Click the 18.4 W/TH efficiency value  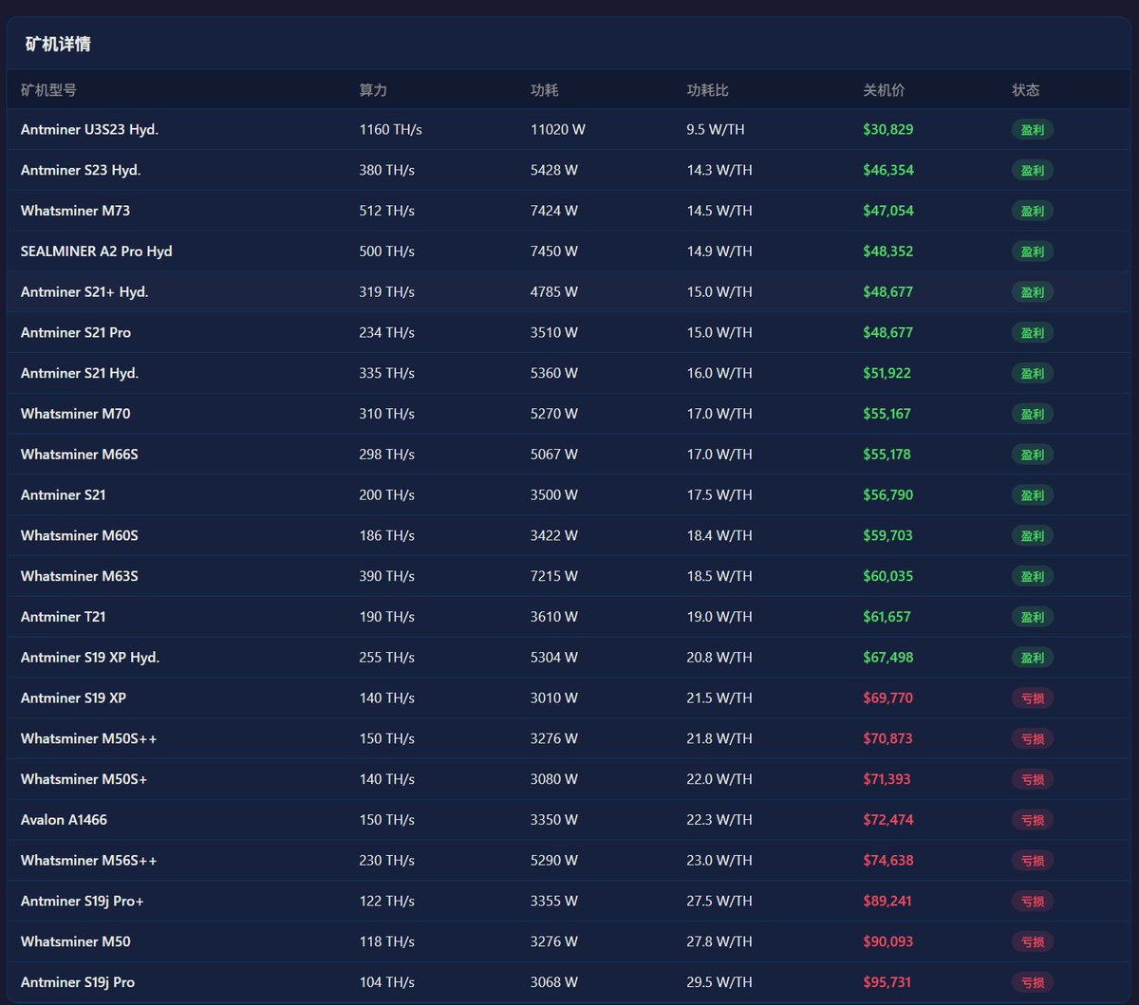(719, 535)
